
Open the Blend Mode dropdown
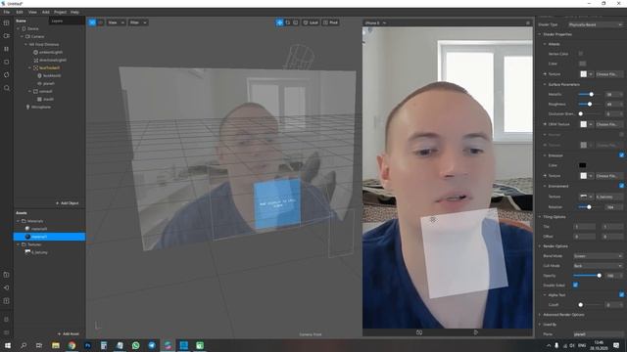point(598,256)
